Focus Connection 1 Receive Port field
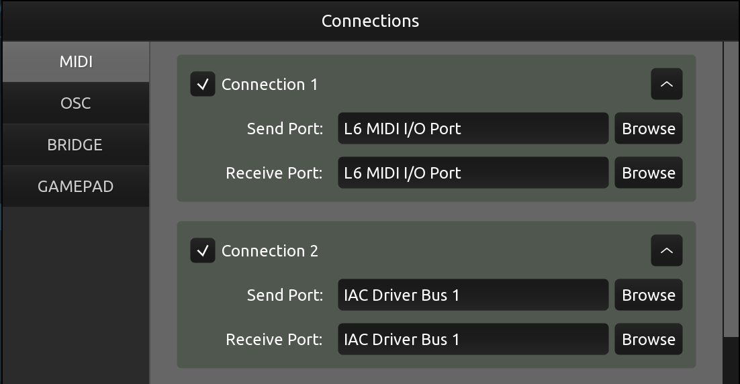Screen dimensions: 740x384 tap(473, 173)
